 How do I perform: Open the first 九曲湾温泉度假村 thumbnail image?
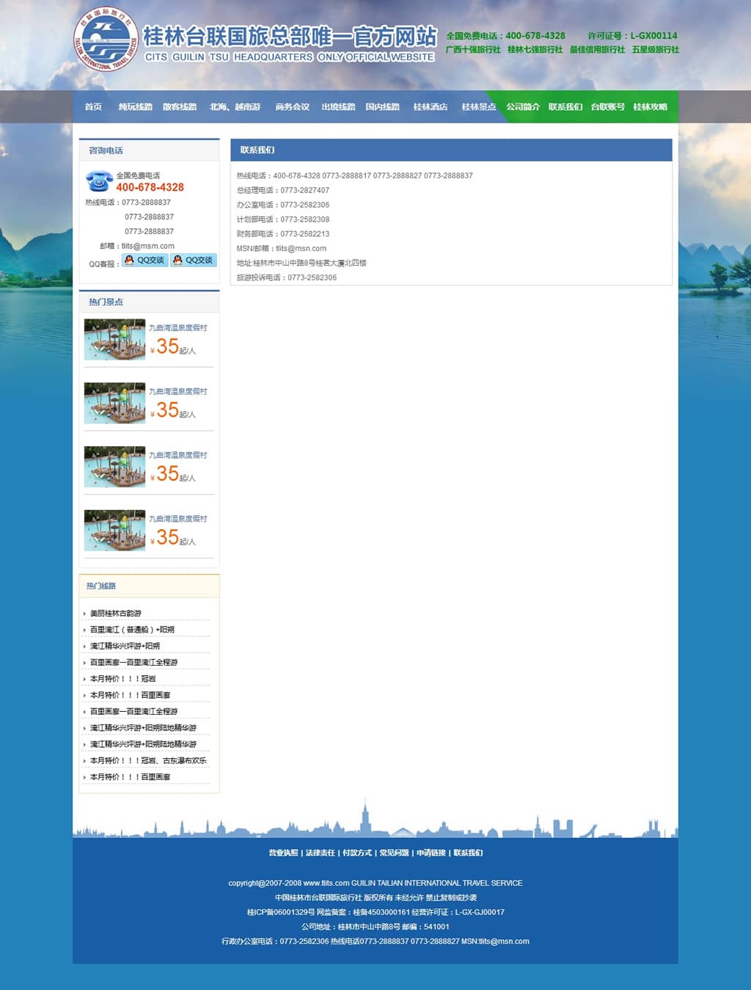(x=114, y=339)
